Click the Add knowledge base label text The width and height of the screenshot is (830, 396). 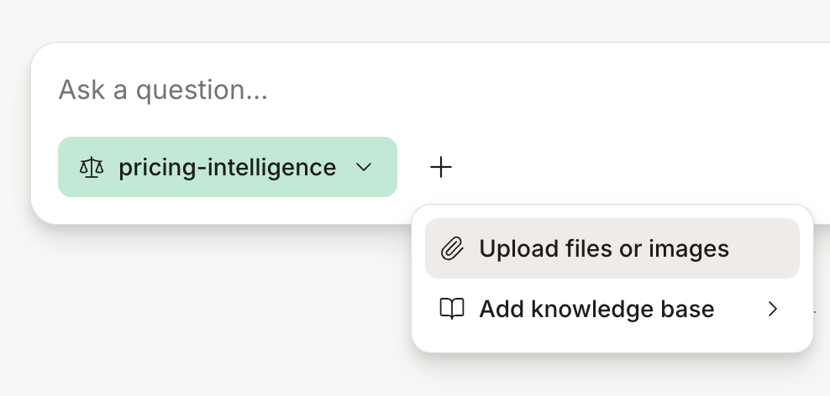point(596,309)
